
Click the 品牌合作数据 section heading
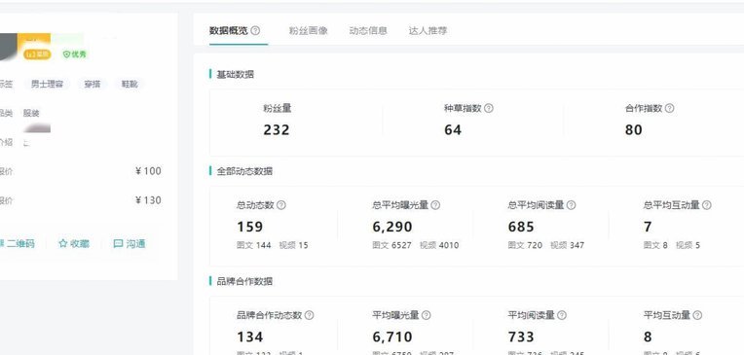[x=244, y=281]
